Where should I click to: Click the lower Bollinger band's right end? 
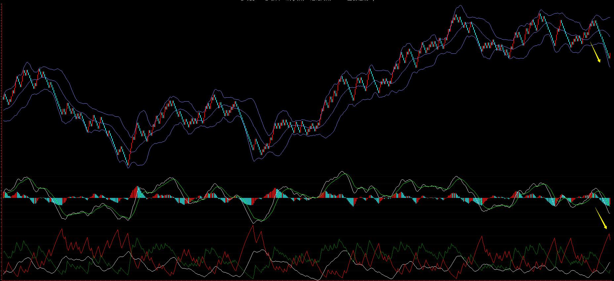(610, 67)
